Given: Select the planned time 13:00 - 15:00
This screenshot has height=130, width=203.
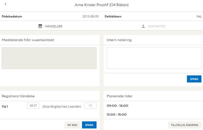Looking at the screenshot, I should pos(117,114).
